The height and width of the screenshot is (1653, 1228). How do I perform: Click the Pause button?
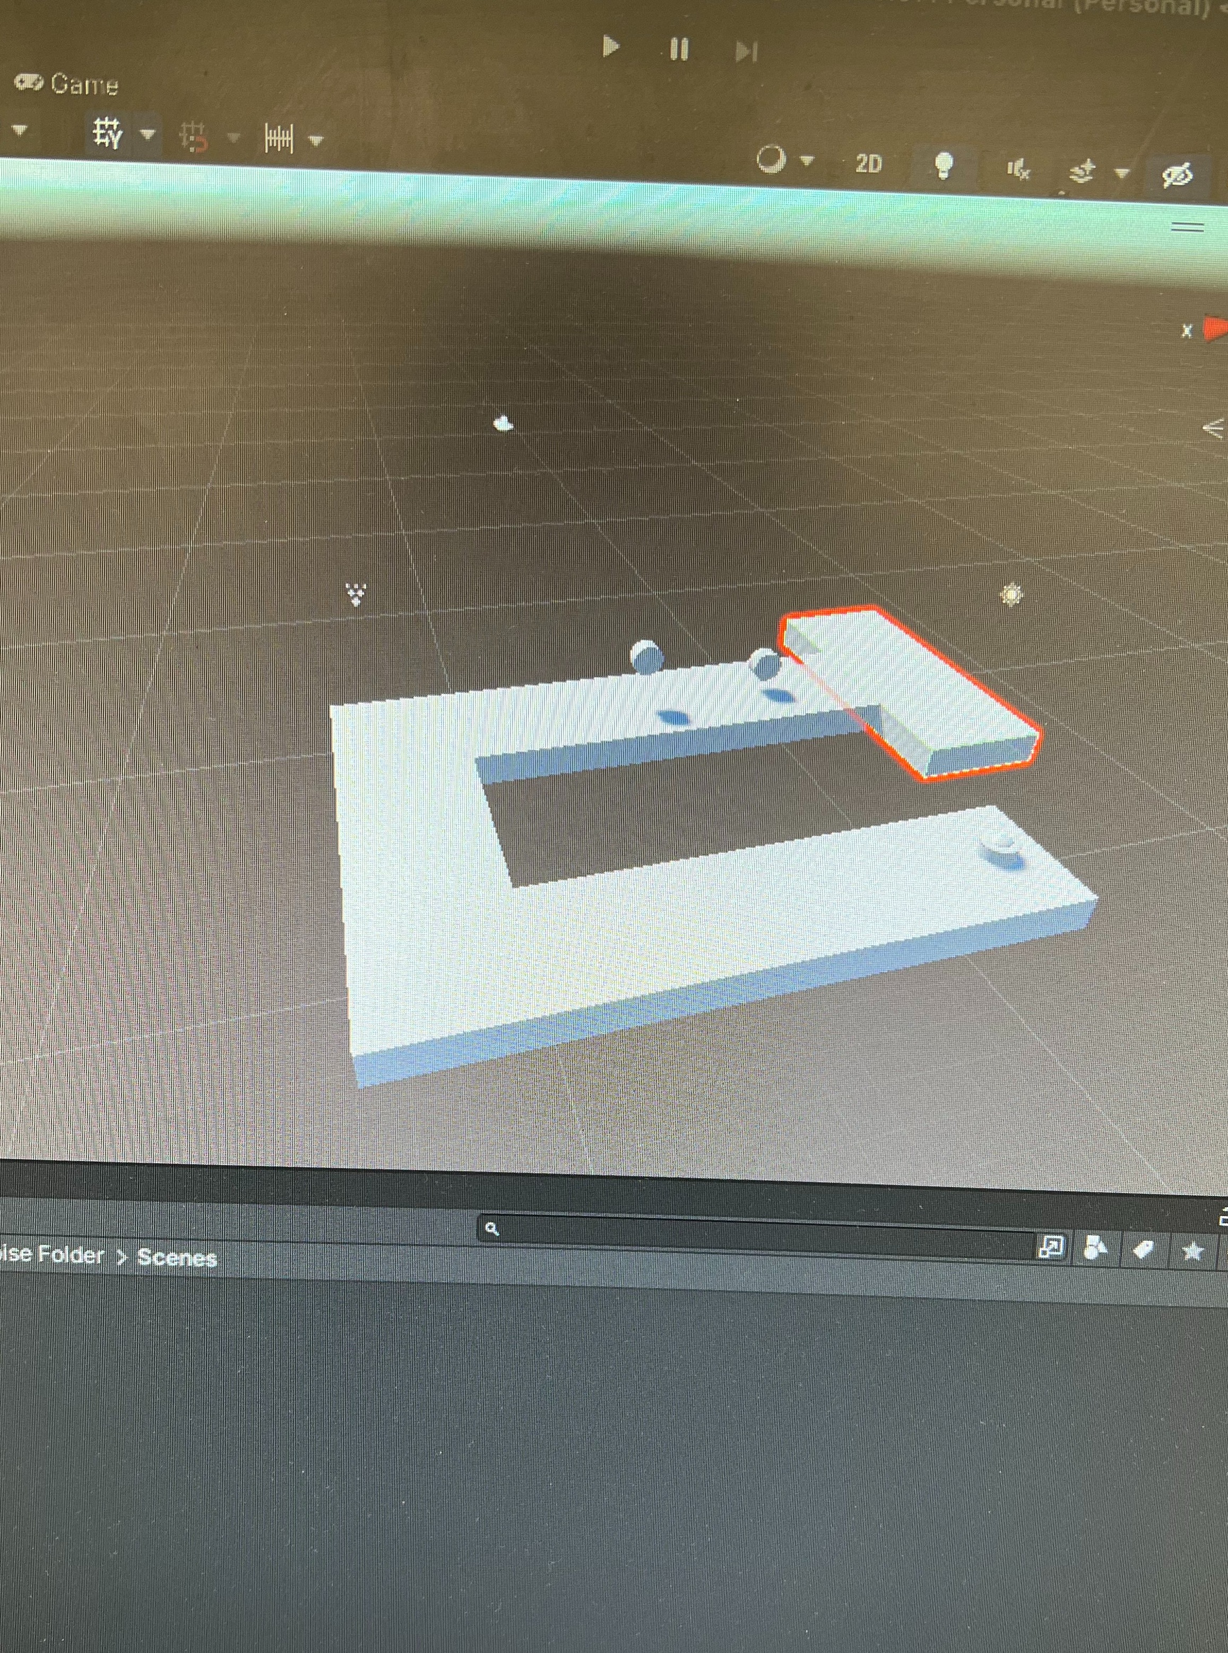(679, 50)
